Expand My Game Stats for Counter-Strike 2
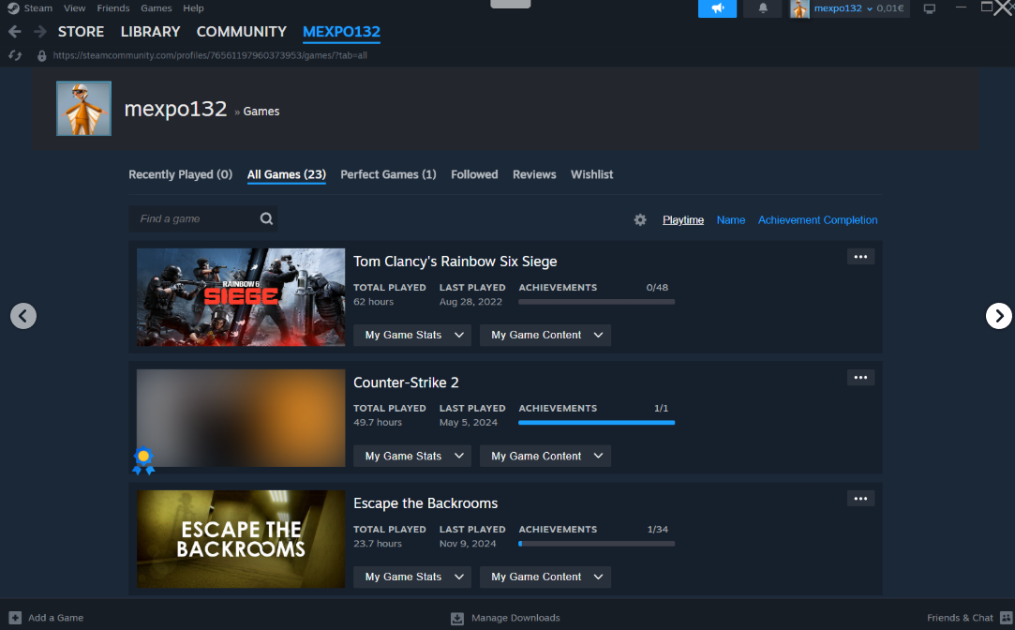Image resolution: width=1015 pixels, height=630 pixels. [x=411, y=456]
